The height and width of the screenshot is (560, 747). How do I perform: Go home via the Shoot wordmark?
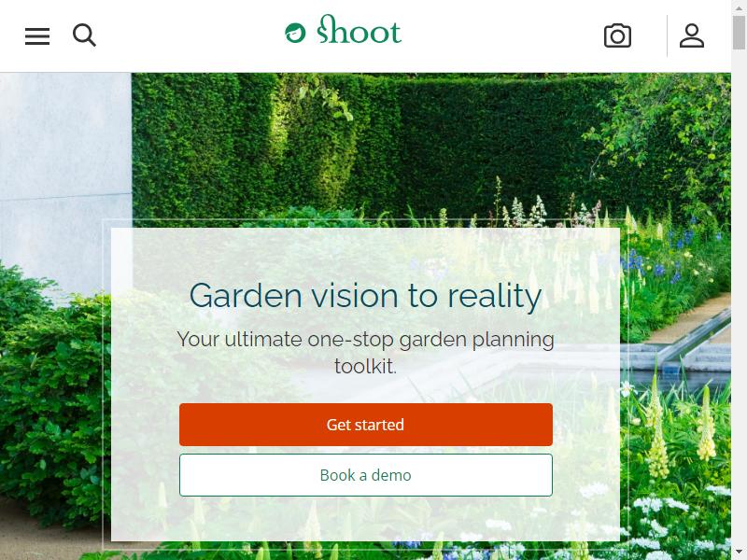pyautogui.click(x=359, y=29)
